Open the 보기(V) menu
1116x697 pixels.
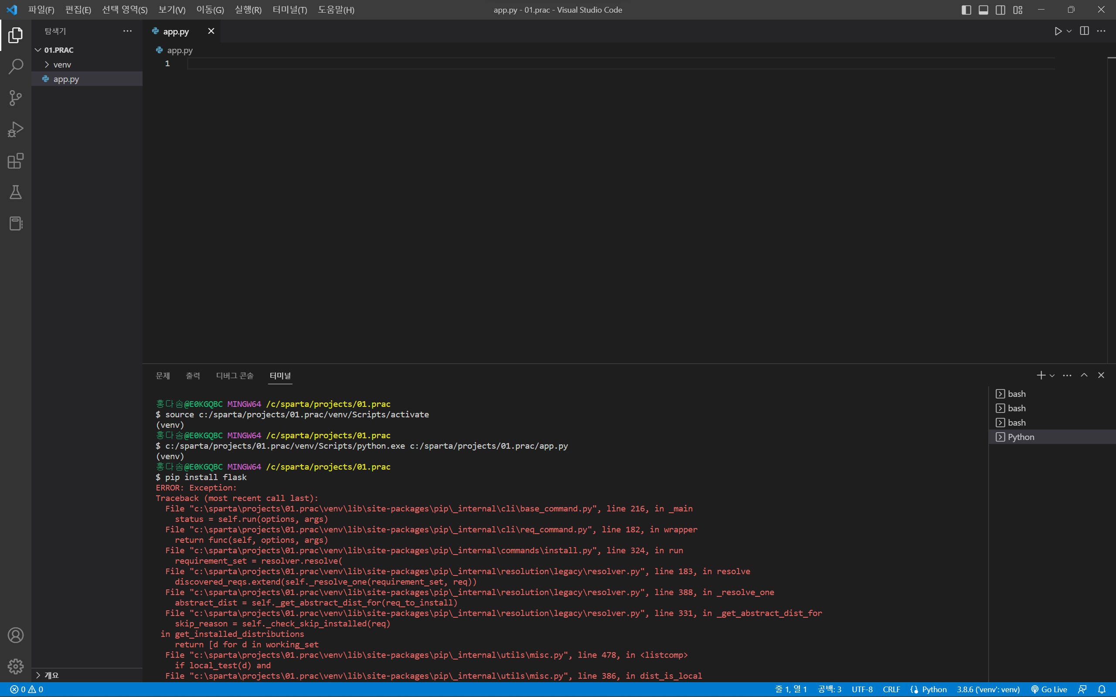click(172, 10)
